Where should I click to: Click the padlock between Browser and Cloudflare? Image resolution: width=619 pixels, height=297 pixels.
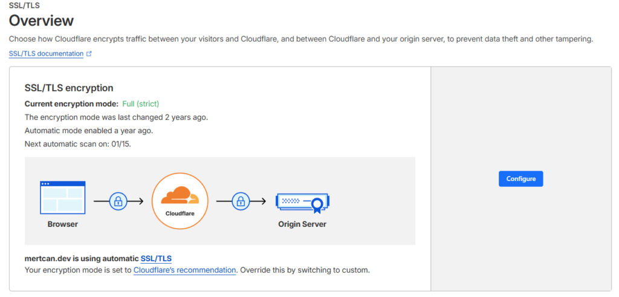[118, 201]
